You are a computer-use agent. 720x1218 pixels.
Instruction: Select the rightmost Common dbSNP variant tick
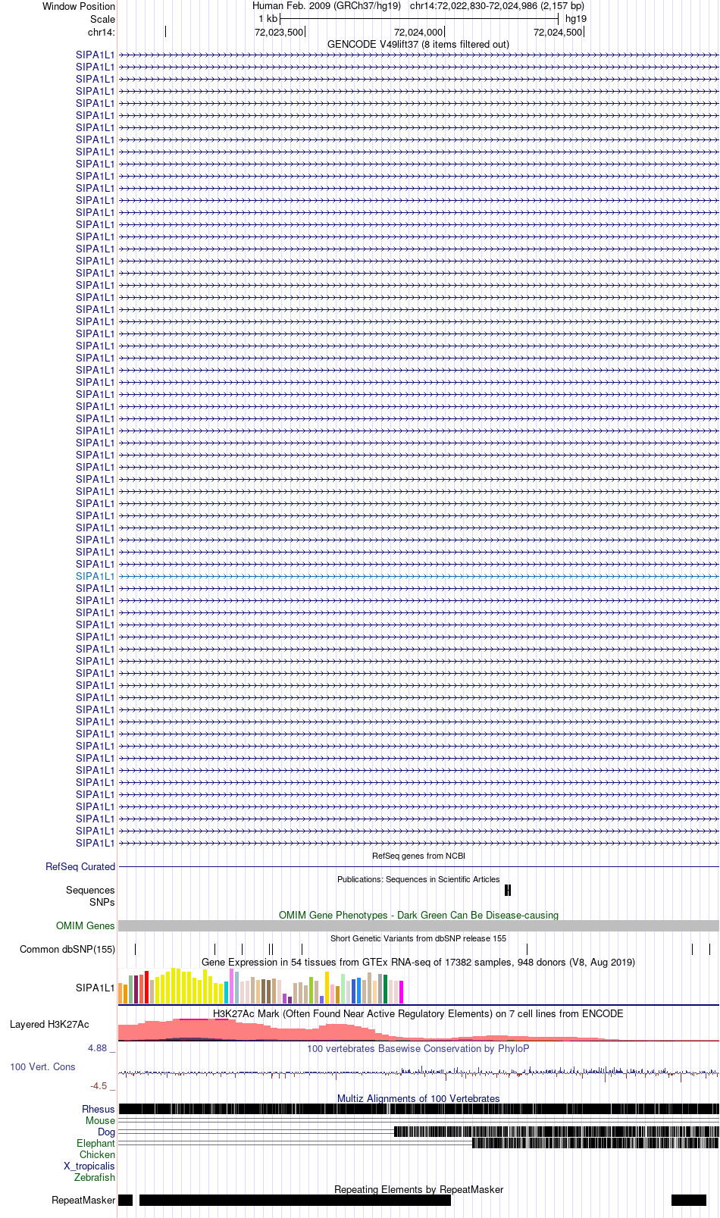(709, 949)
